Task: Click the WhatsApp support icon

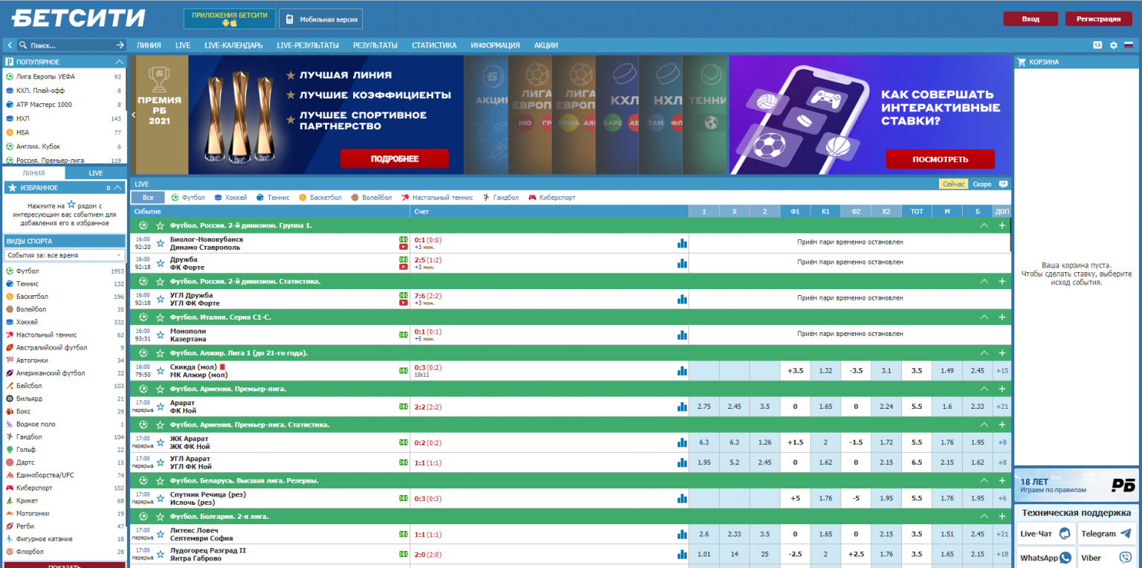Action: pos(1065,558)
